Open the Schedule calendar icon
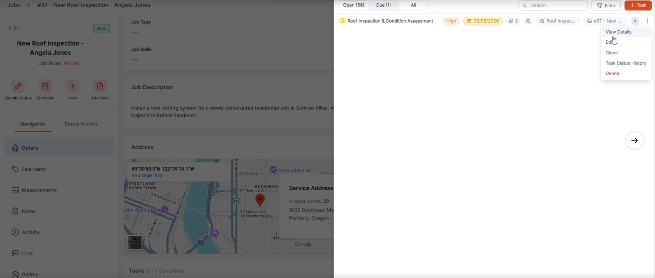 click(45, 86)
